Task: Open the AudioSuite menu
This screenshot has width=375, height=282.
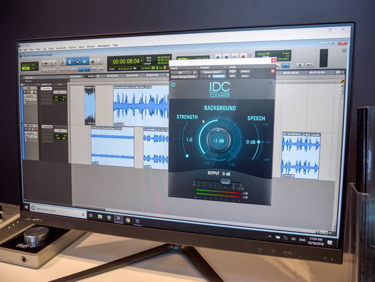Action: coord(61,48)
